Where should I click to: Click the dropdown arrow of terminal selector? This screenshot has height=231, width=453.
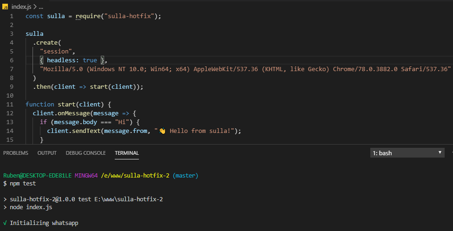[440, 152]
